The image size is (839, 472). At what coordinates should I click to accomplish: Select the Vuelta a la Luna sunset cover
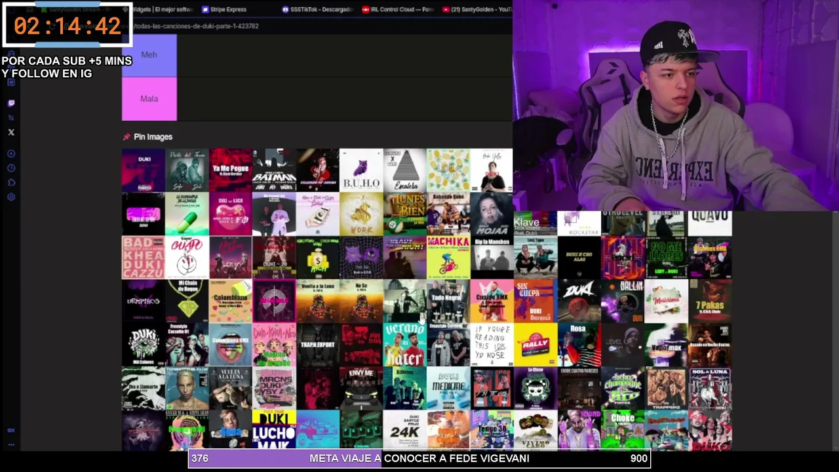pos(317,301)
